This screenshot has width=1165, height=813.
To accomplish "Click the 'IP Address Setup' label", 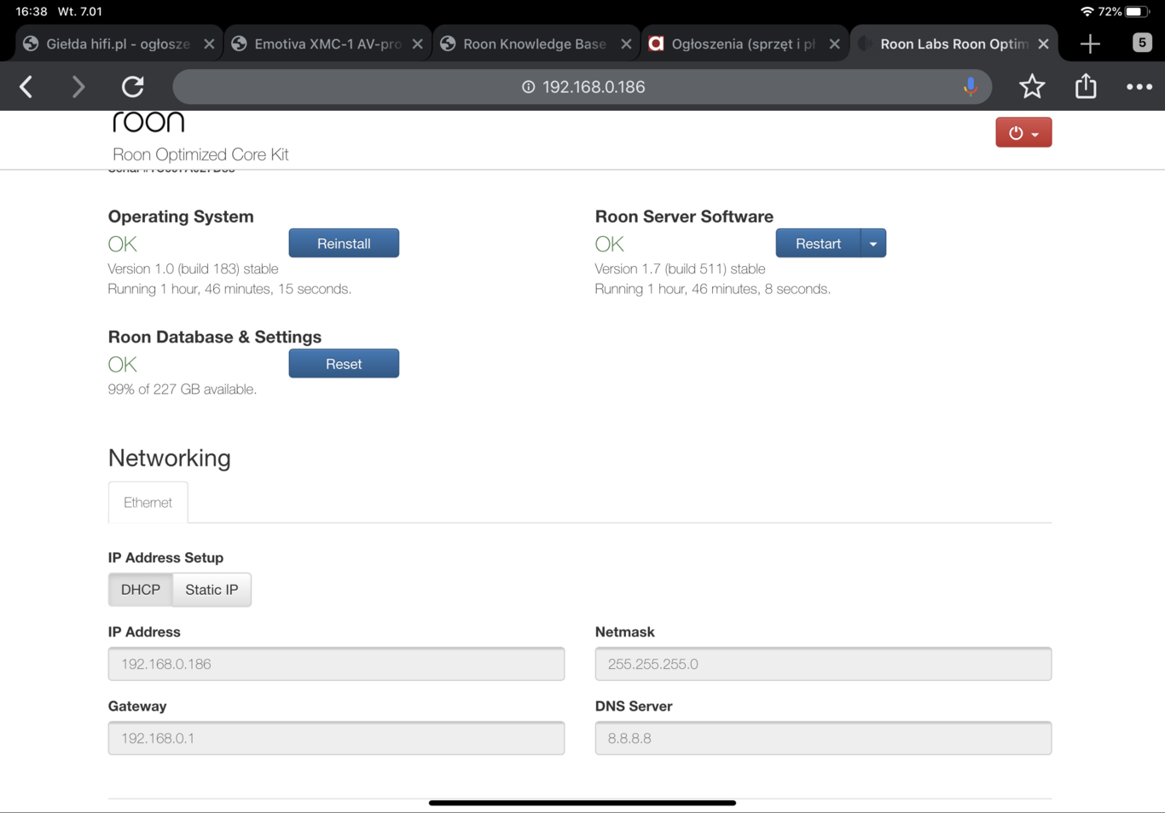I will 165,557.
